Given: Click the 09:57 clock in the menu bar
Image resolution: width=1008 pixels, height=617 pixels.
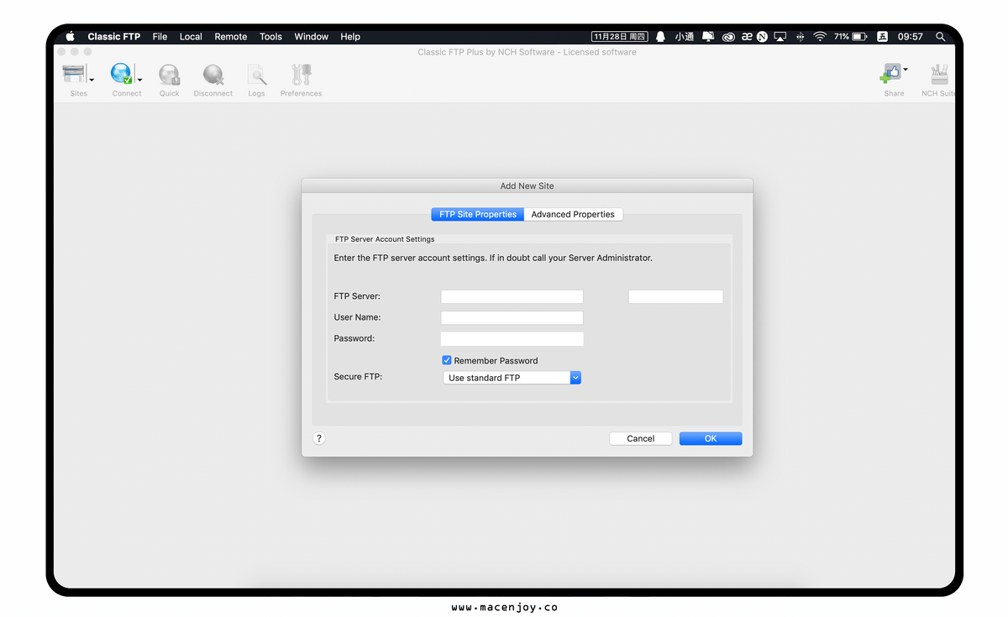Looking at the screenshot, I should pos(911,37).
